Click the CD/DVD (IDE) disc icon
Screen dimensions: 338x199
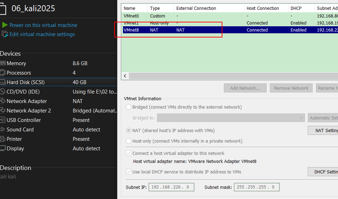click(2, 91)
